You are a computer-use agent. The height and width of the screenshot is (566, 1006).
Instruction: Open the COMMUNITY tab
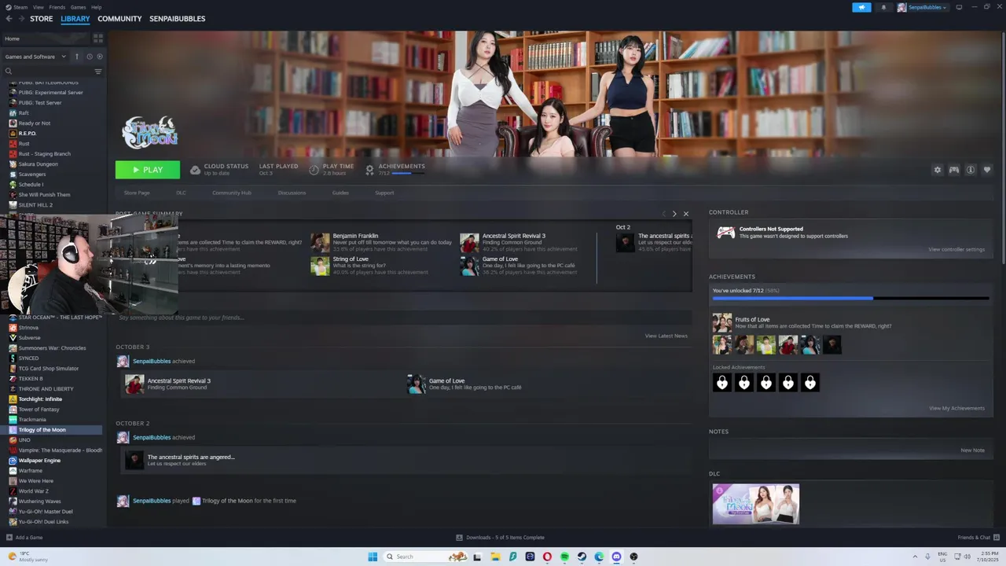119,19
